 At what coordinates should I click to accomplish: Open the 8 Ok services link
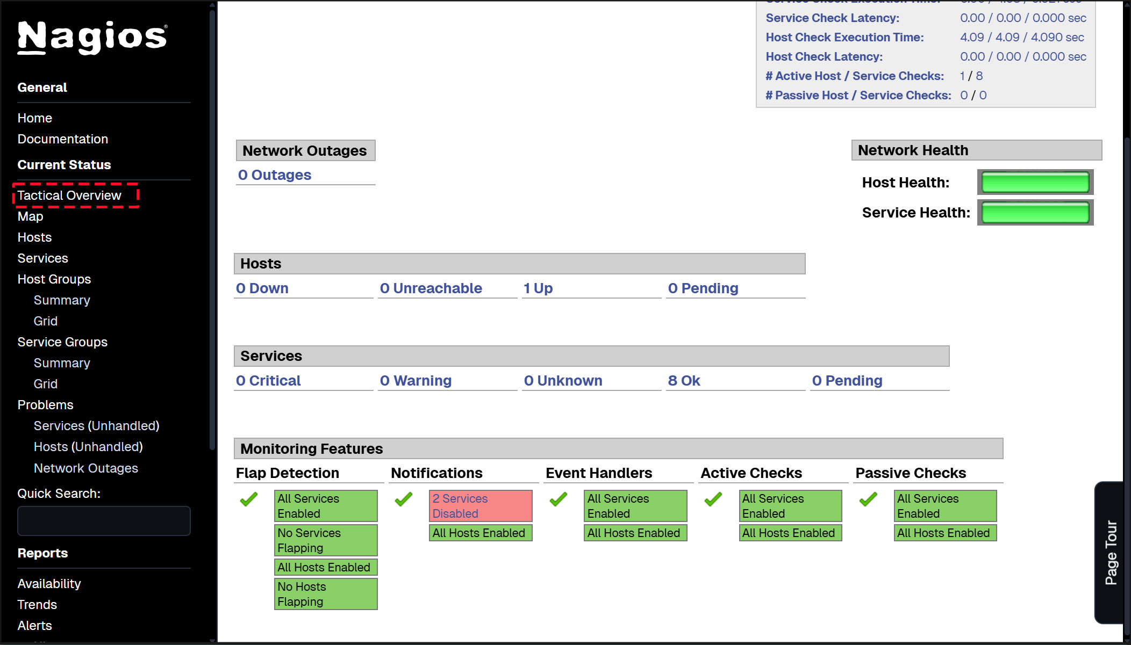(684, 381)
